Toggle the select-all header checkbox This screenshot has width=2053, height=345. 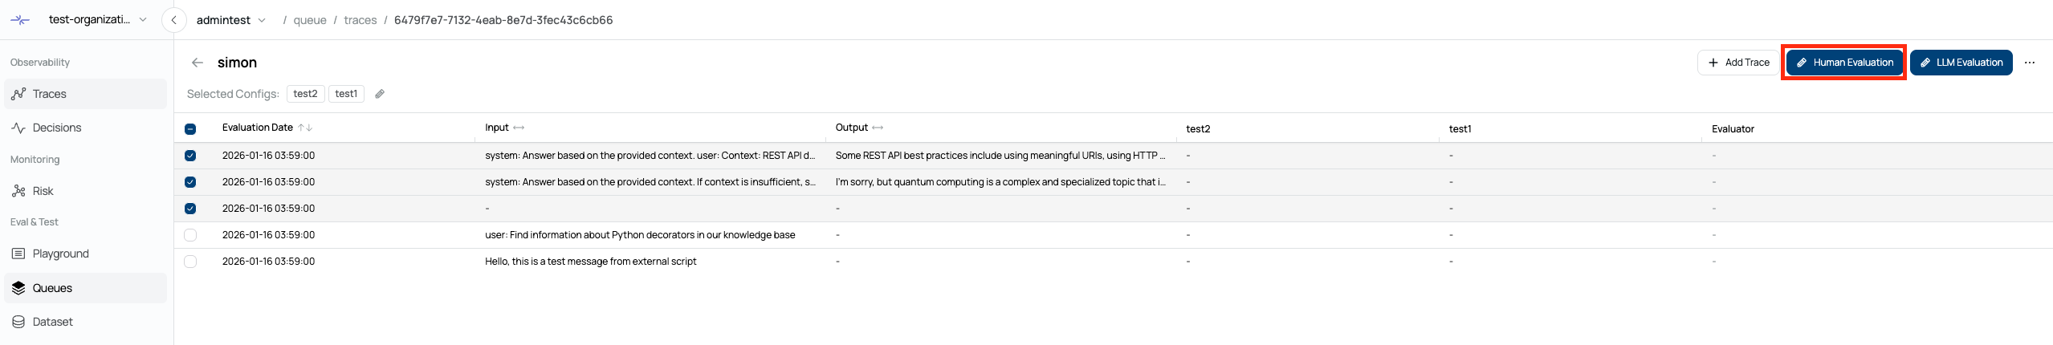[x=190, y=128]
